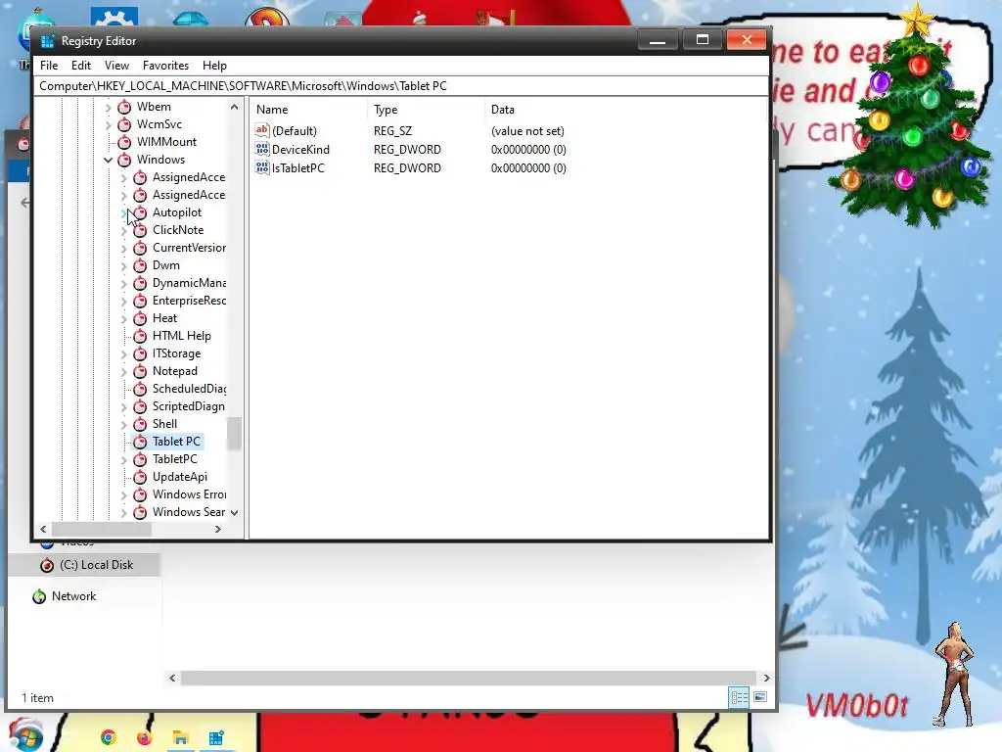Click the Registry Editor title bar icon
1002x752 pixels.
point(47,41)
